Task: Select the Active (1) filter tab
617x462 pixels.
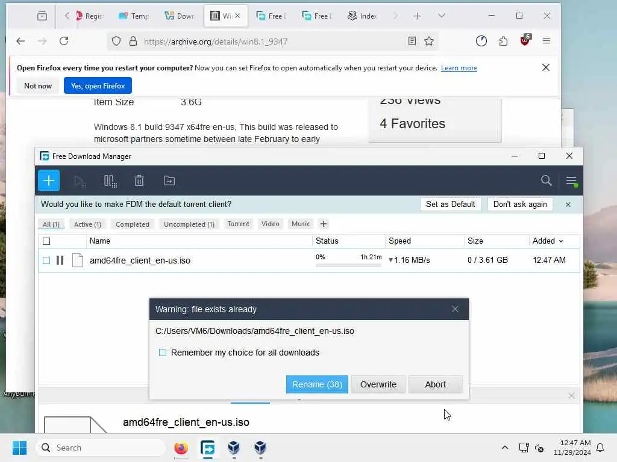Action: coord(88,224)
